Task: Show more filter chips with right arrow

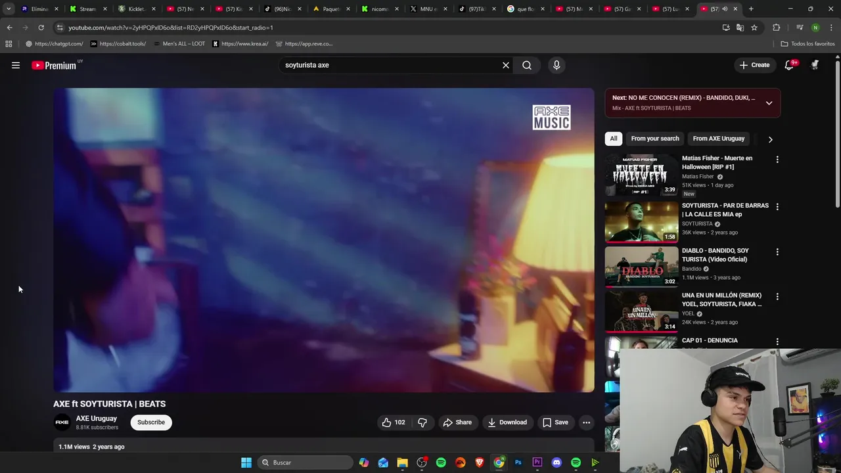Action: 770,139
